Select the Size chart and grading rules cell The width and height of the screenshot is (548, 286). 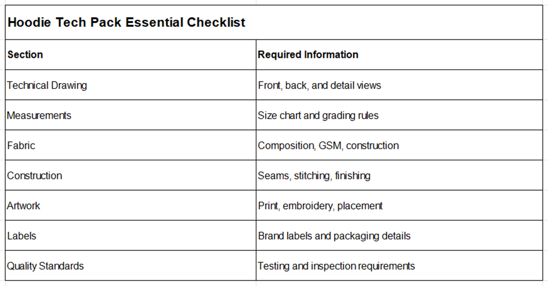(x=399, y=115)
